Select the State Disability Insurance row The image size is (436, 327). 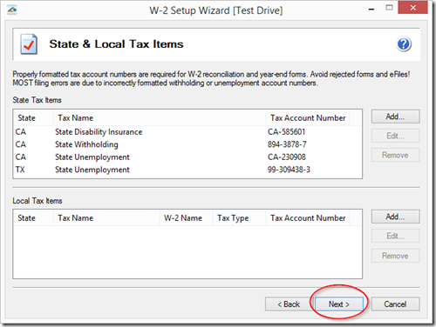coord(187,132)
